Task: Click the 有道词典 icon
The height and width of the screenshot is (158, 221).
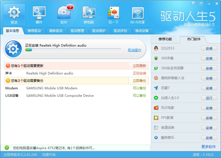Action: pos(156,128)
